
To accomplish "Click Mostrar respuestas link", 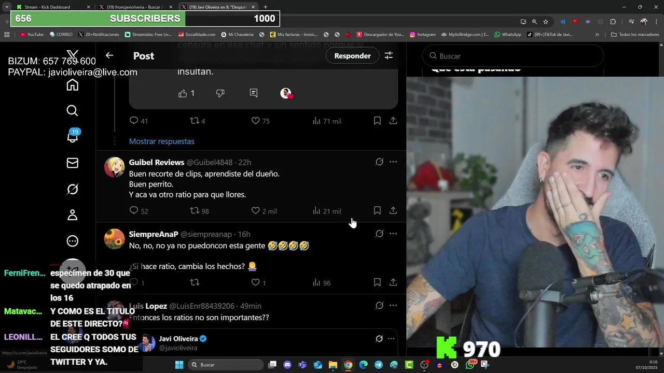I will click(x=162, y=141).
